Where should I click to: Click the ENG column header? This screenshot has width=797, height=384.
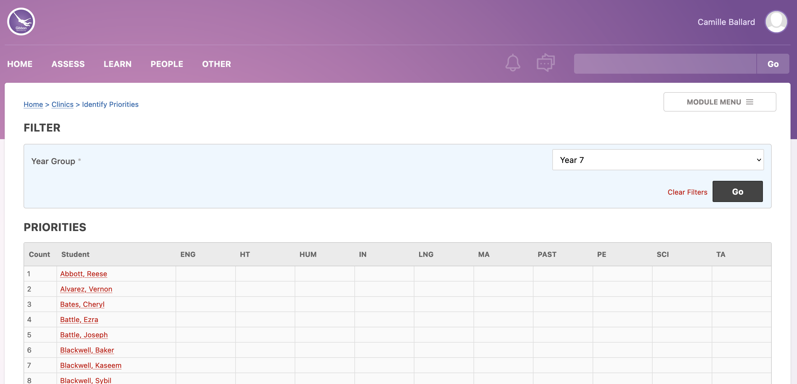(188, 254)
